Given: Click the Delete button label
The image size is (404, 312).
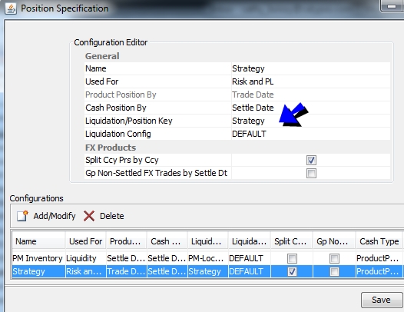Looking at the screenshot, I should click(112, 216).
